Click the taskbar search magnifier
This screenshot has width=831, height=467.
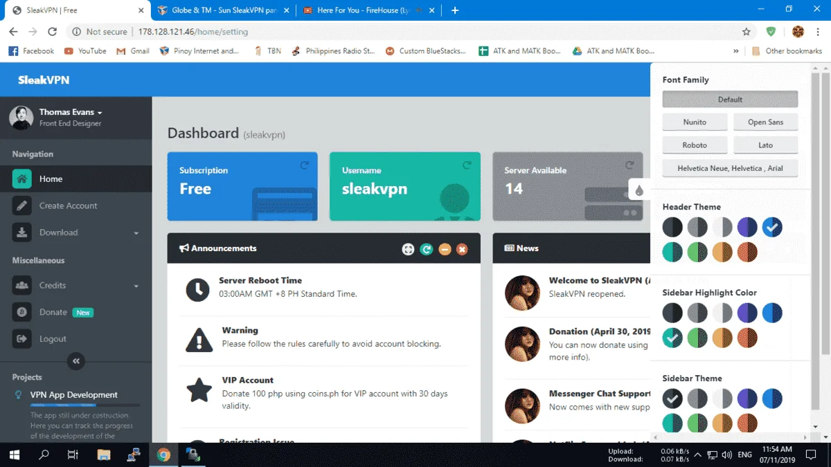44,455
